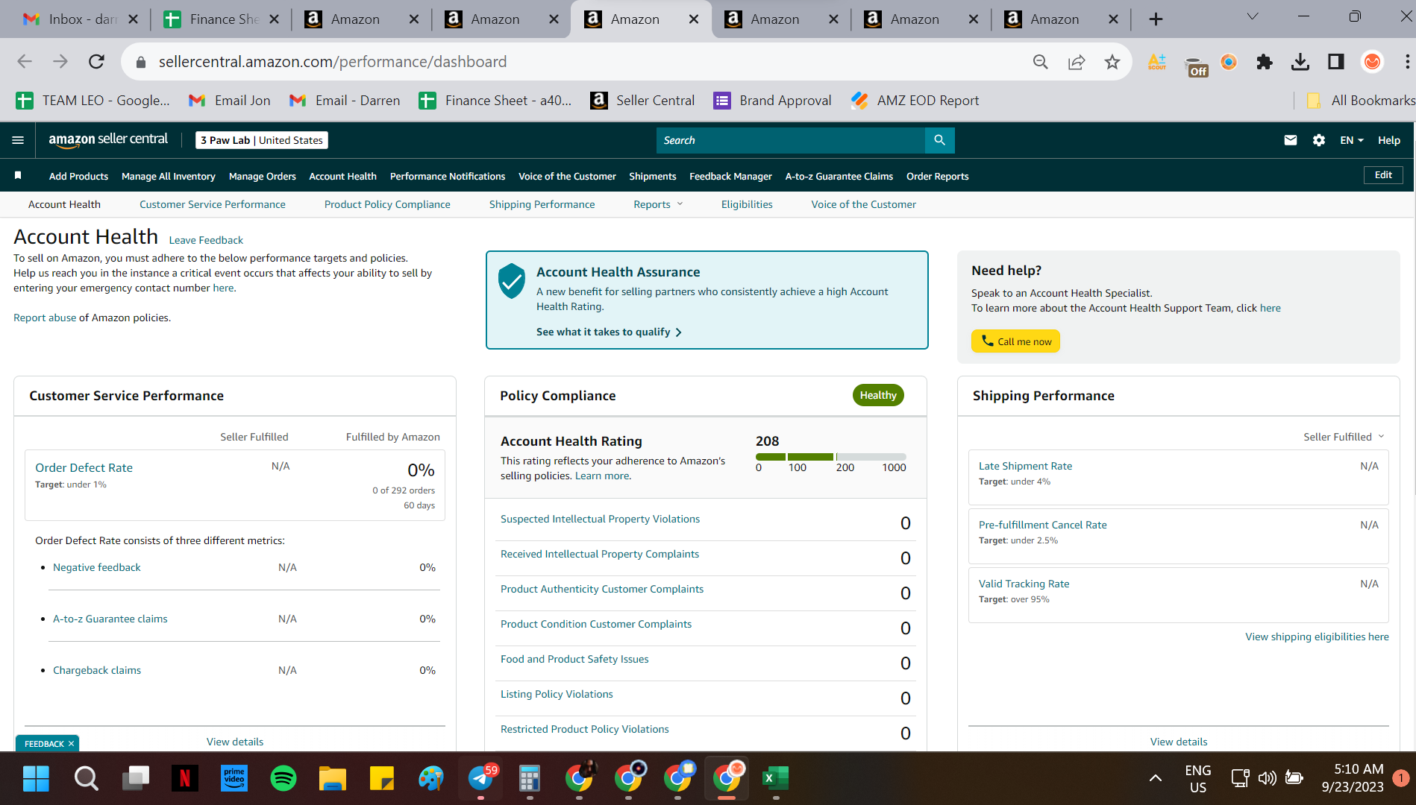Click the Account Health Assurance shield icon
Screen dimensions: 1416x805
click(x=512, y=281)
